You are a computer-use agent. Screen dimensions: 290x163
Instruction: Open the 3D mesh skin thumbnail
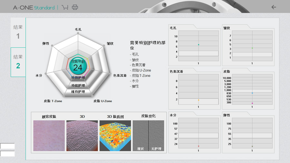click(x=82, y=136)
